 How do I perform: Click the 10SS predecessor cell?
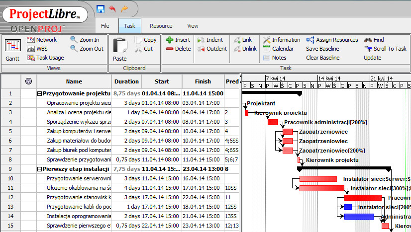coord(231,188)
